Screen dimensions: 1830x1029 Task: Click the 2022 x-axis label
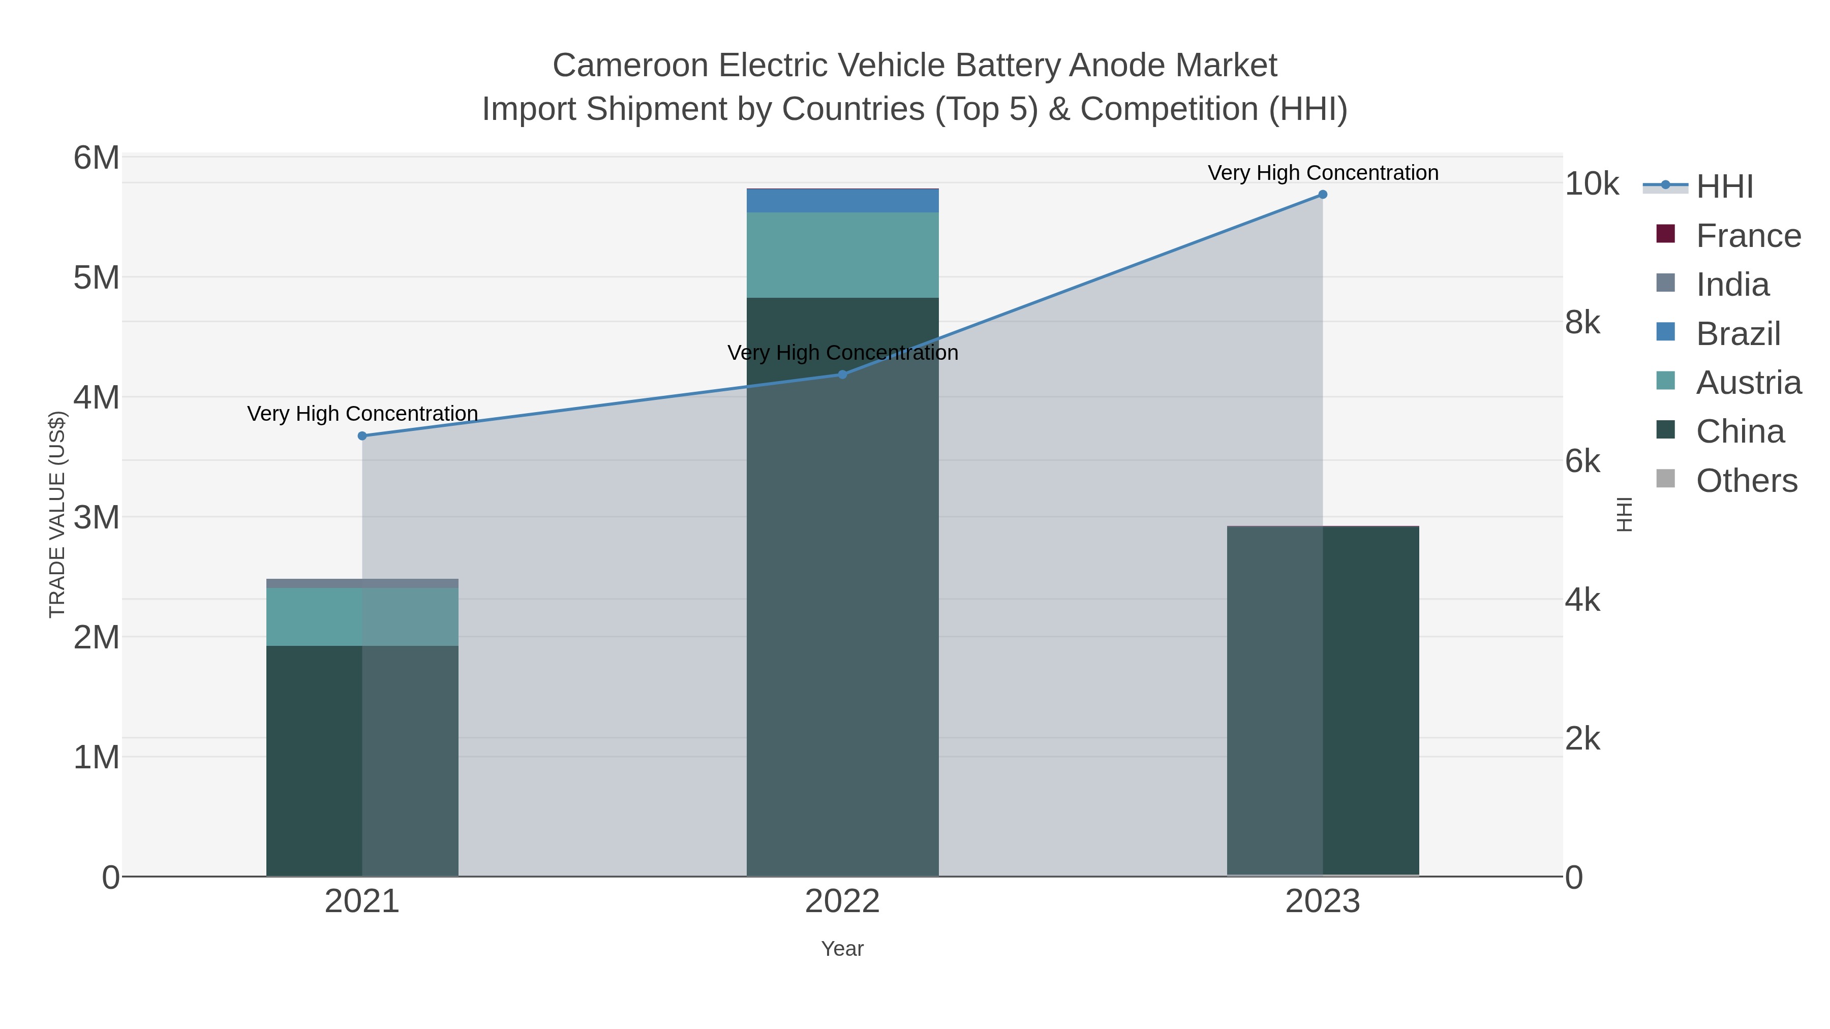coord(842,902)
